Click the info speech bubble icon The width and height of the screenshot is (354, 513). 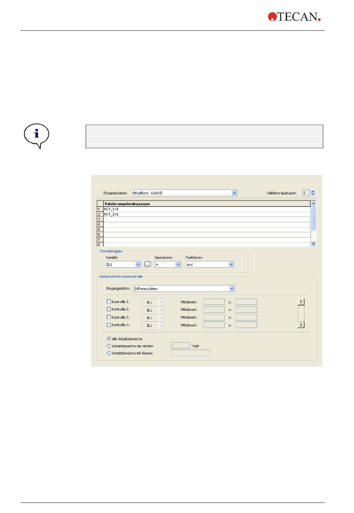coord(37,136)
